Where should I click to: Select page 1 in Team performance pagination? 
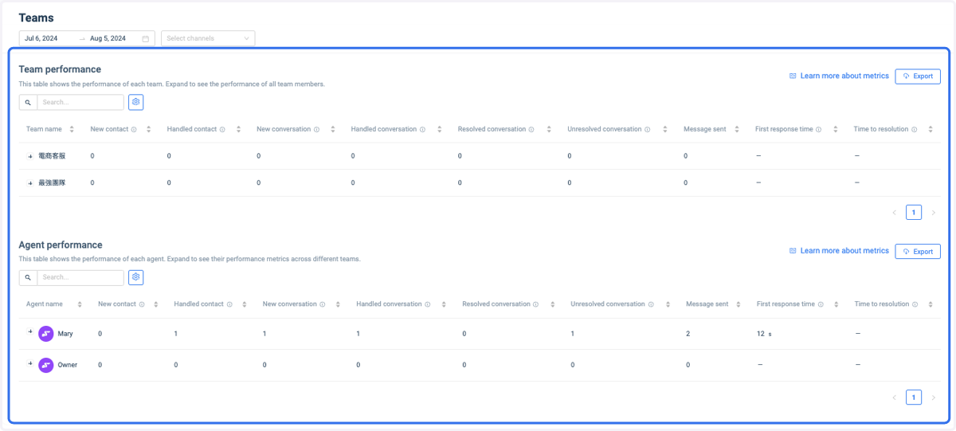click(x=914, y=213)
